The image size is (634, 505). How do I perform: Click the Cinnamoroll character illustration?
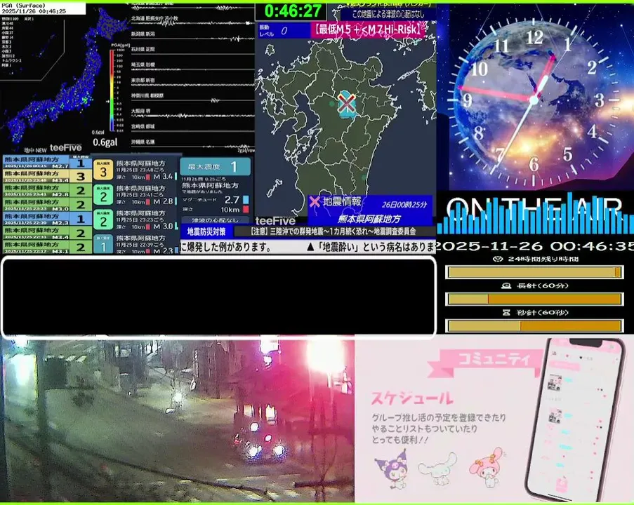coord(438,469)
